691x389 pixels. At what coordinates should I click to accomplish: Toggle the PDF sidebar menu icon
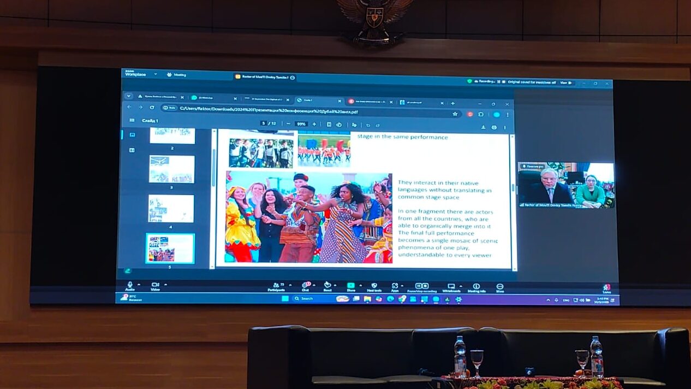[132, 120]
